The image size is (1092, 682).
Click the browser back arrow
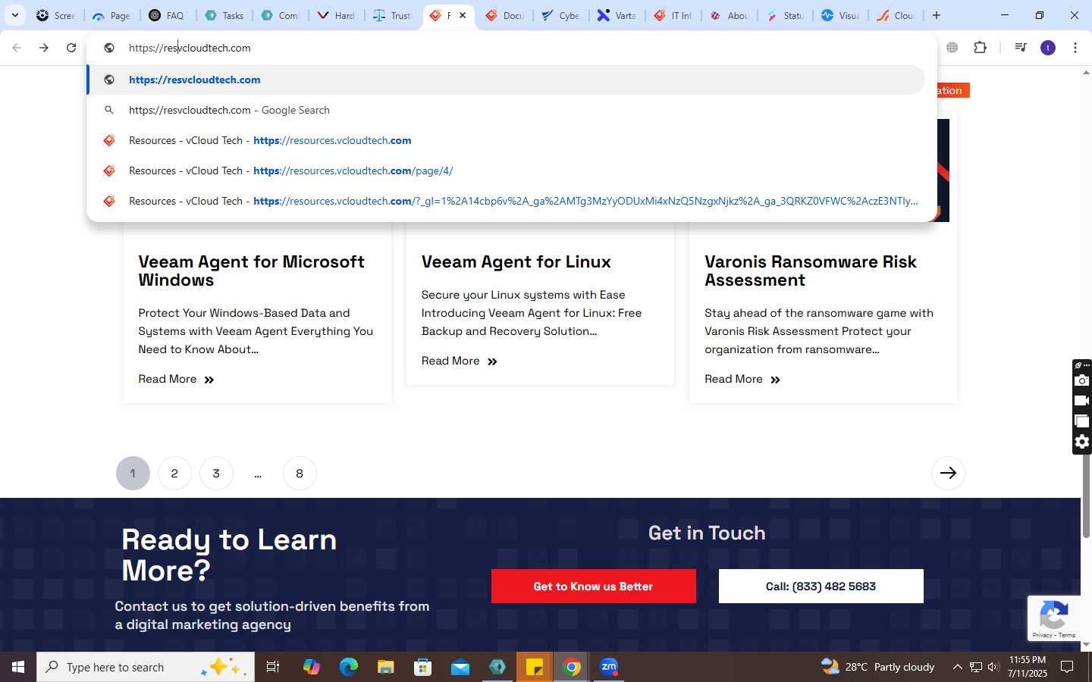click(17, 48)
